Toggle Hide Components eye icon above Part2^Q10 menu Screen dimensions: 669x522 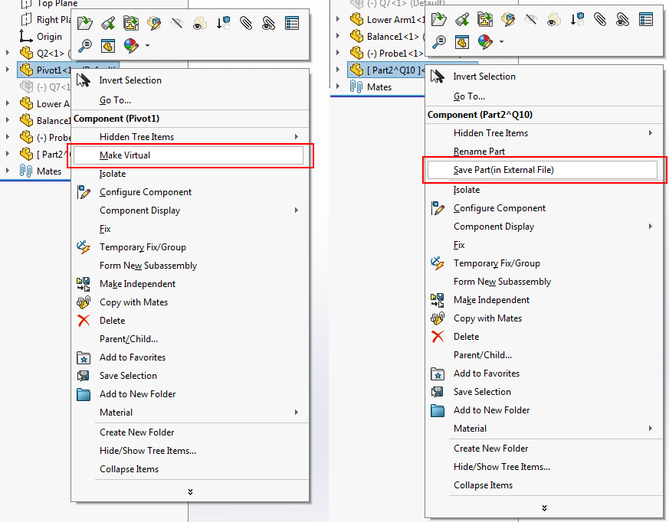coord(531,19)
